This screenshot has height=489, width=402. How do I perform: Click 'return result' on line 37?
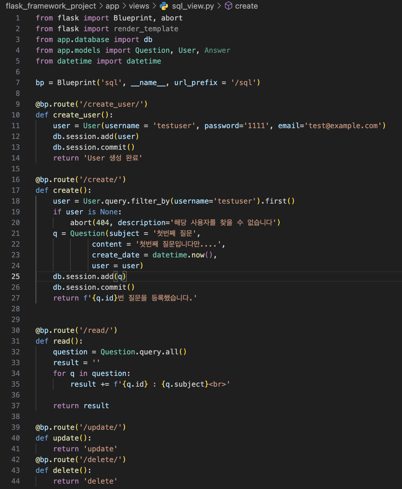coord(81,406)
